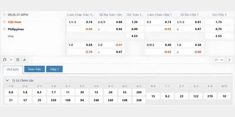The image size is (235, 117).
Task: Pick under odds 0.92 full match
Action: point(110,29)
